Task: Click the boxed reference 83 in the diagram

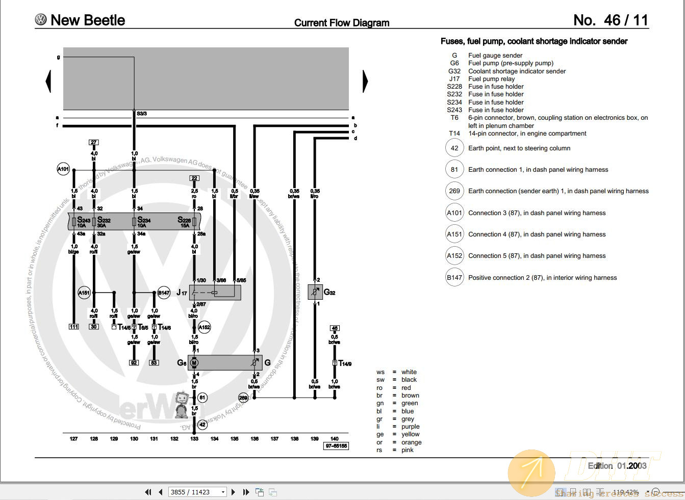Action: click(154, 363)
